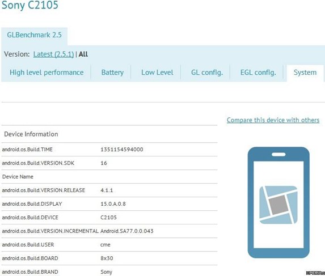Switch to the Battery tab

112,73
